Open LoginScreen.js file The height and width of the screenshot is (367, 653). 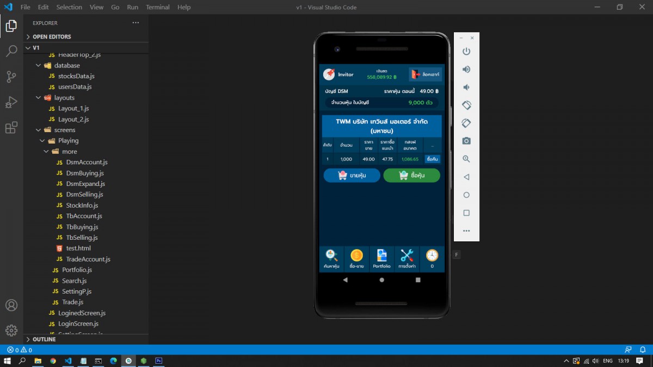pyautogui.click(x=78, y=324)
